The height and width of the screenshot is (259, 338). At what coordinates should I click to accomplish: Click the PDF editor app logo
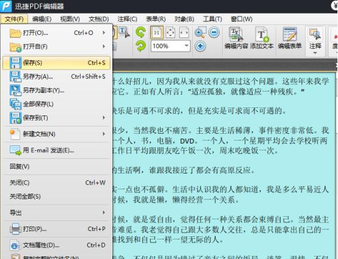coord(6,6)
